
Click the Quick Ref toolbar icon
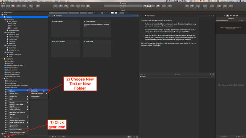(x=88, y=6)
